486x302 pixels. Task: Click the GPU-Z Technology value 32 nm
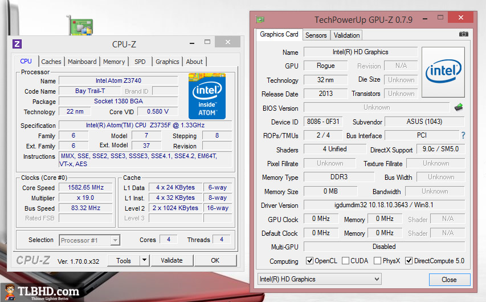pyautogui.click(x=325, y=80)
